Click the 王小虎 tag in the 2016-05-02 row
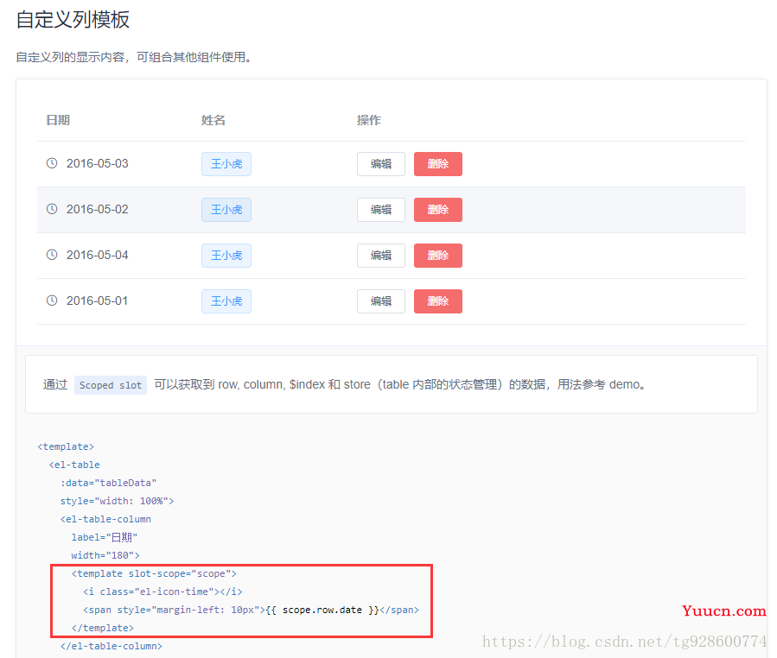Viewport: 777px width, 658px height. pos(226,210)
